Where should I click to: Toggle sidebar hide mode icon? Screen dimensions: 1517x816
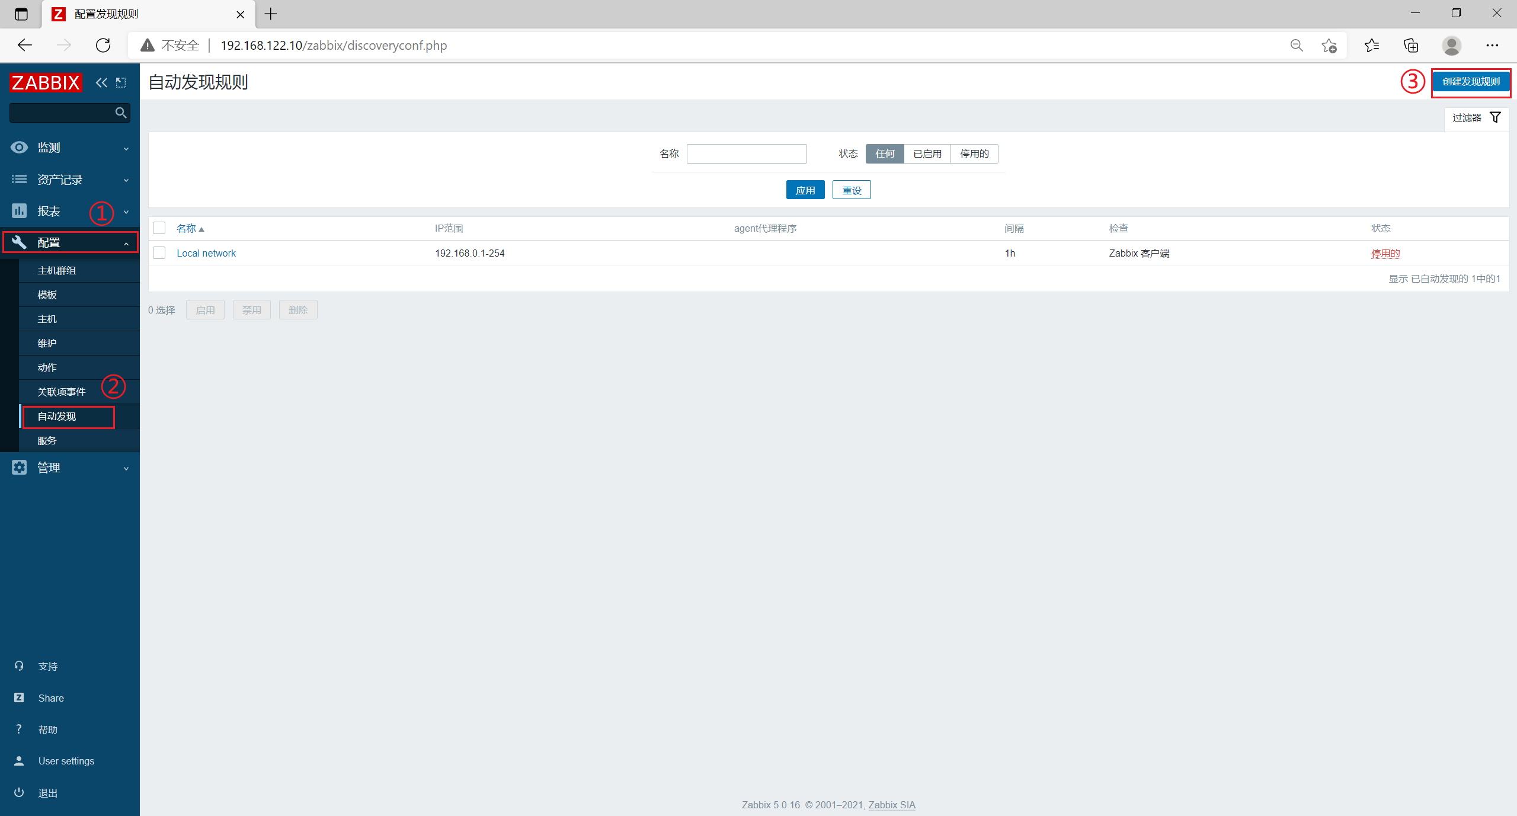(121, 82)
